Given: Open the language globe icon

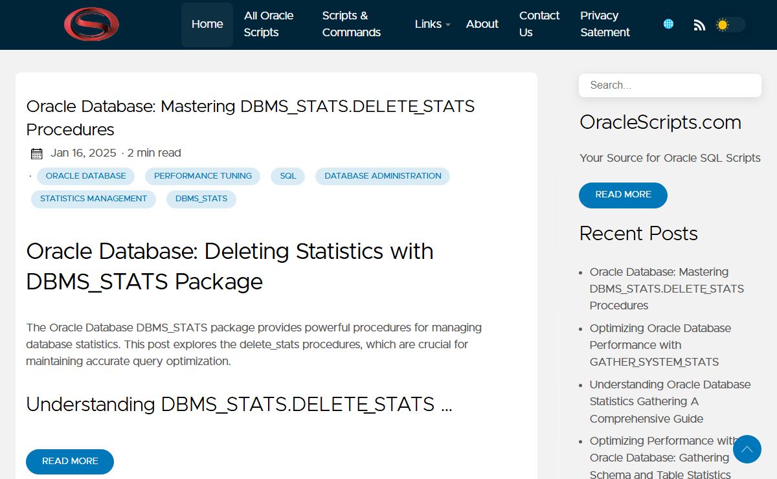Looking at the screenshot, I should coord(668,24).
